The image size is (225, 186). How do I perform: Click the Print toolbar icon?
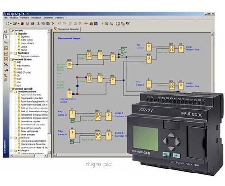tap(32, 23)
